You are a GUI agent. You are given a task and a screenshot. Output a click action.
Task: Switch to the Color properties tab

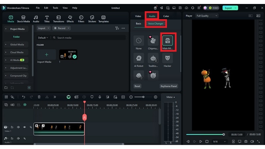pos(166,16)
